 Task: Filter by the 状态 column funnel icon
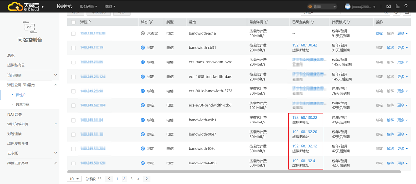151,22
